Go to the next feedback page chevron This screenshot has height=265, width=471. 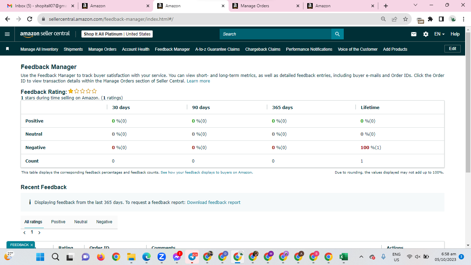[x=39, y=233]
